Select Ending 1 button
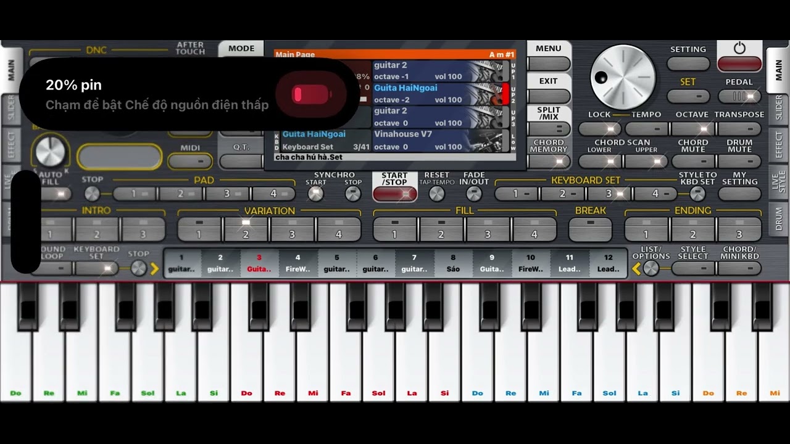 click(x=646, y=229)
